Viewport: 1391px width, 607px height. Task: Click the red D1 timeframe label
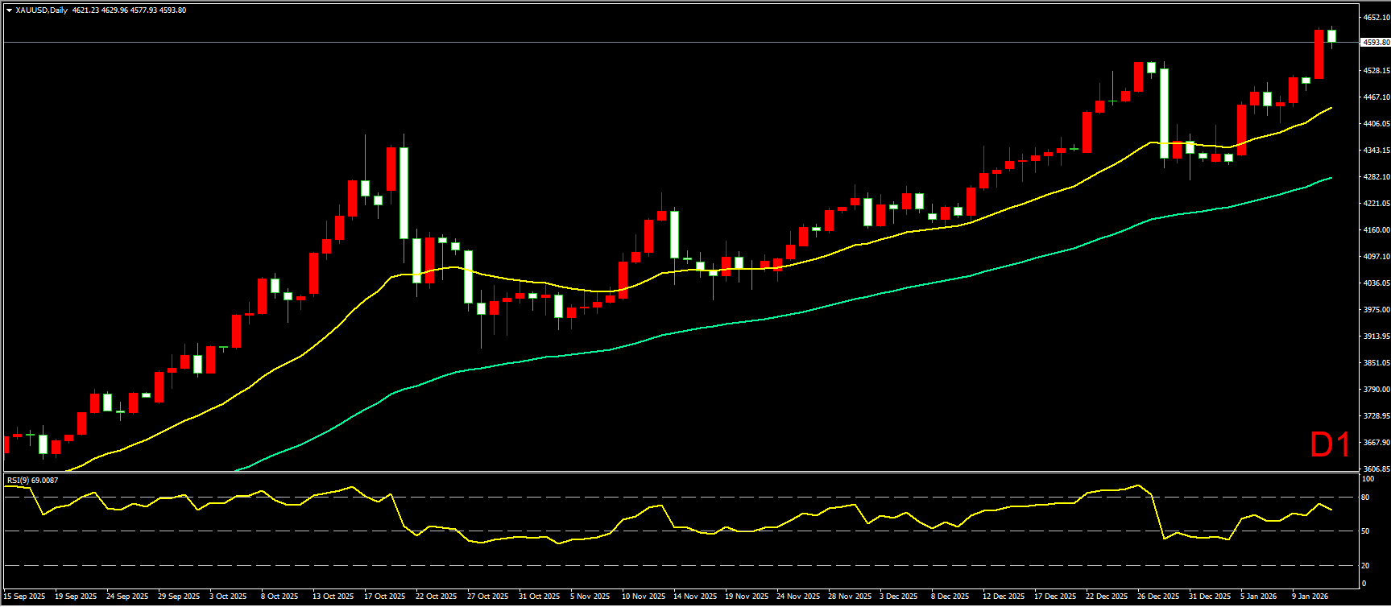coord(1330,445)
